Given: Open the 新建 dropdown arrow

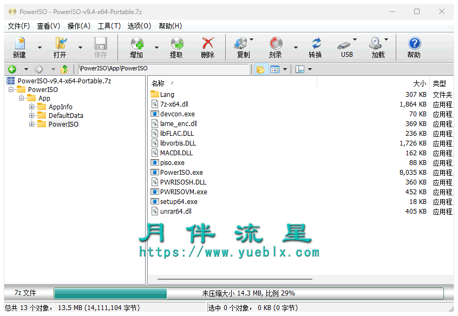Looking at the screenshot, I should (40, 47).
